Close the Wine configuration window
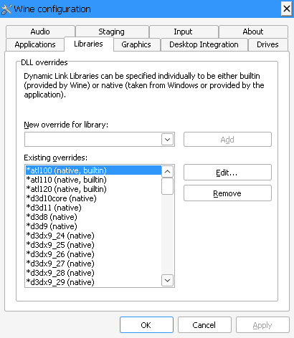 click(286, 9)
